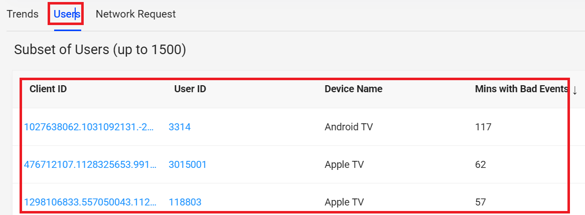Open the Network Request tab

tap(136, 14)
